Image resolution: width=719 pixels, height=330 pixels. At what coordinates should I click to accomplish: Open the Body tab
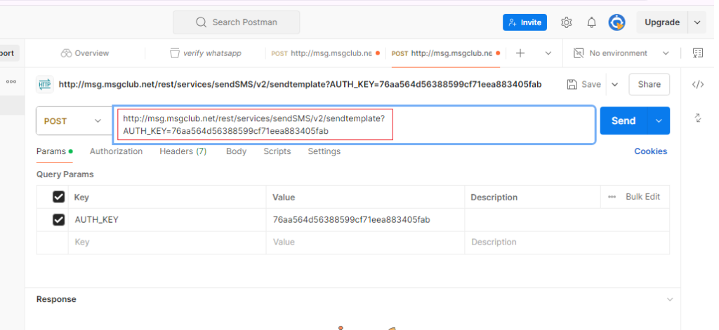tap(236, 151)
